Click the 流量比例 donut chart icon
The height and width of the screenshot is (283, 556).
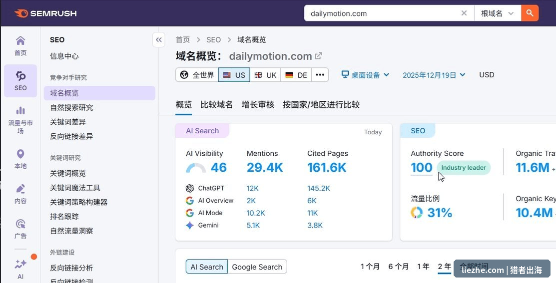pyautogui.click(x=417, y=213)
